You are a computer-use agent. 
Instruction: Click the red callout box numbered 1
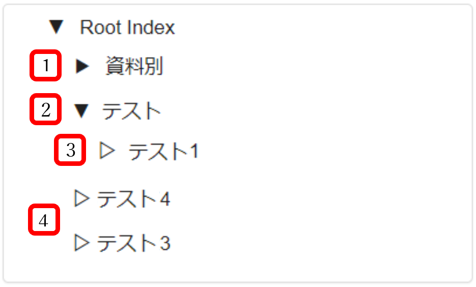[x=45, y=66]
